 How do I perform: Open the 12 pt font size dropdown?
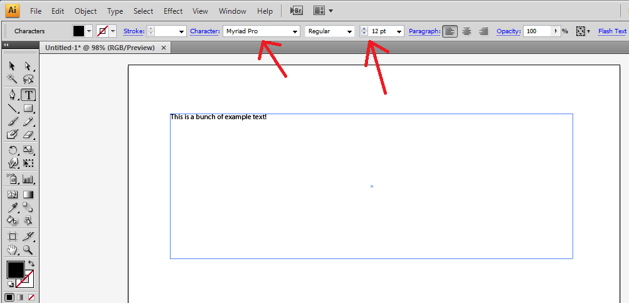(399, 31)
